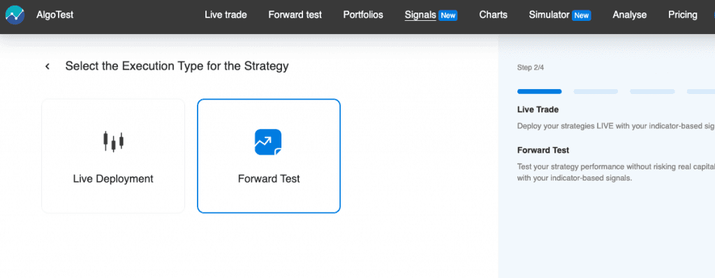Go back using the left chevron arrow
Image resolution: width=715 pixels, height=278 pixels.
click(x=47, y=66)
